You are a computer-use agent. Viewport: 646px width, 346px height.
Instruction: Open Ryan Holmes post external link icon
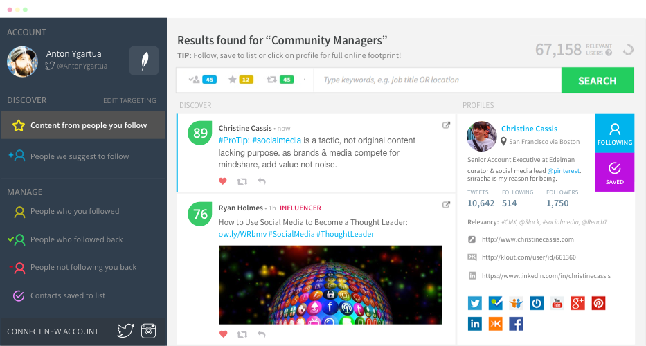446,205
